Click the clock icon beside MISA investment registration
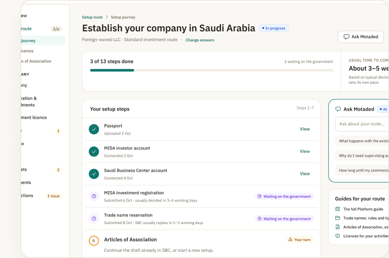 pyautogui.click(x=94, y=196)
